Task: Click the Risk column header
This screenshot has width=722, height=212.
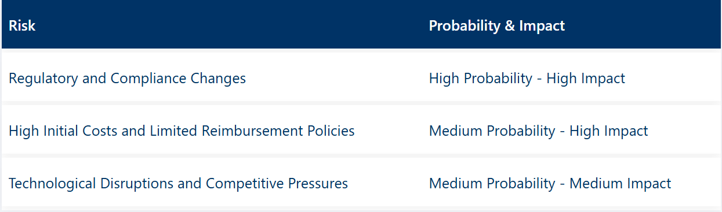Action: tap(22, 26)
